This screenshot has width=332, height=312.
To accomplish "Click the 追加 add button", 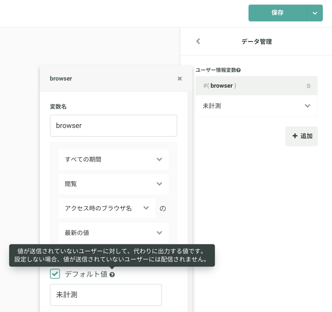I will coord(301,136).
